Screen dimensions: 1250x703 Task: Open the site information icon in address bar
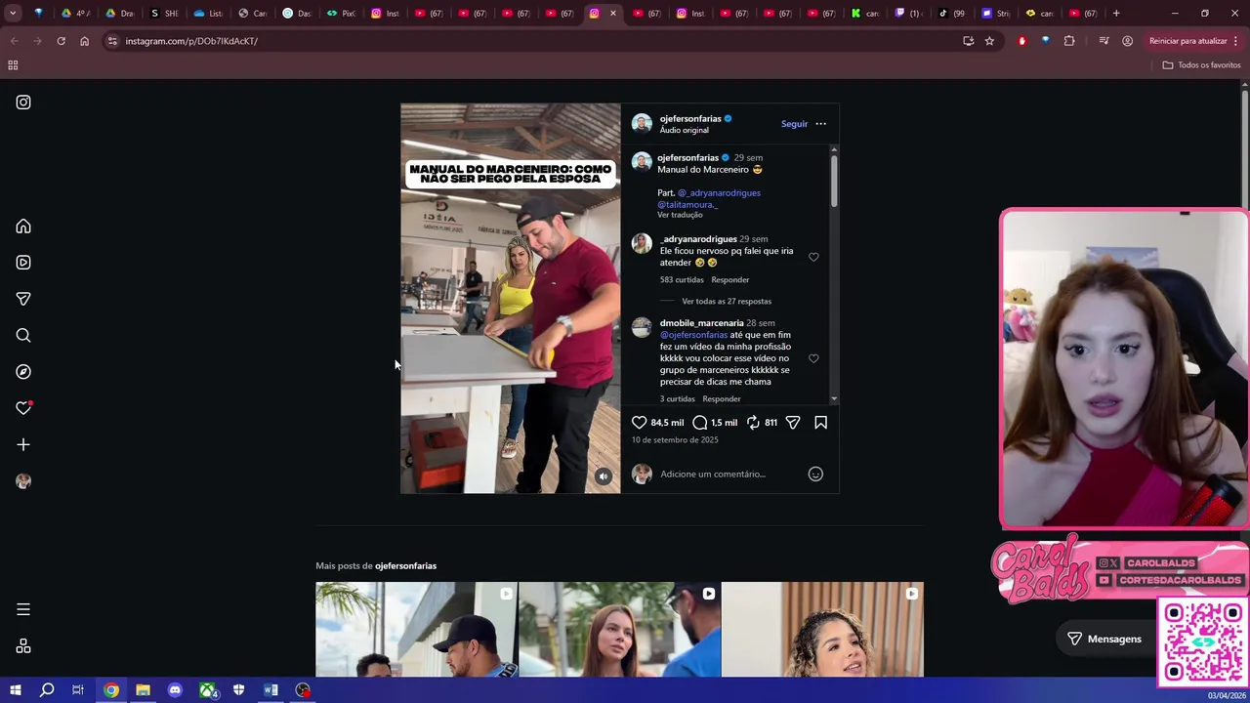112,41
